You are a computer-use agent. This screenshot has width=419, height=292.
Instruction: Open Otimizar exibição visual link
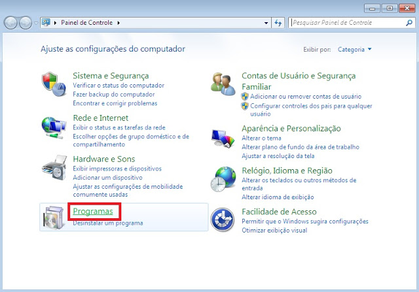[274, 231]
